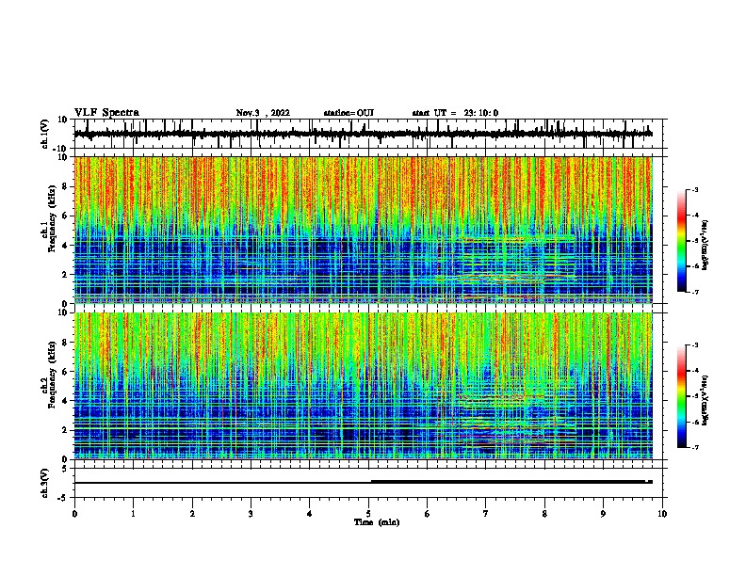Click the 4 kHz tick on ch.1 spectrogram
Screen dimensions: 746x576
pos(65,246)
